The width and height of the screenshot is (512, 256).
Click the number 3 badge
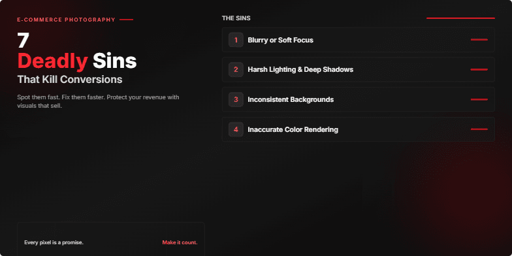click(x=236, y=99)
